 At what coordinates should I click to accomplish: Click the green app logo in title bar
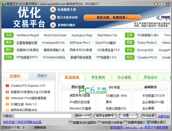[x=4, y=4]
